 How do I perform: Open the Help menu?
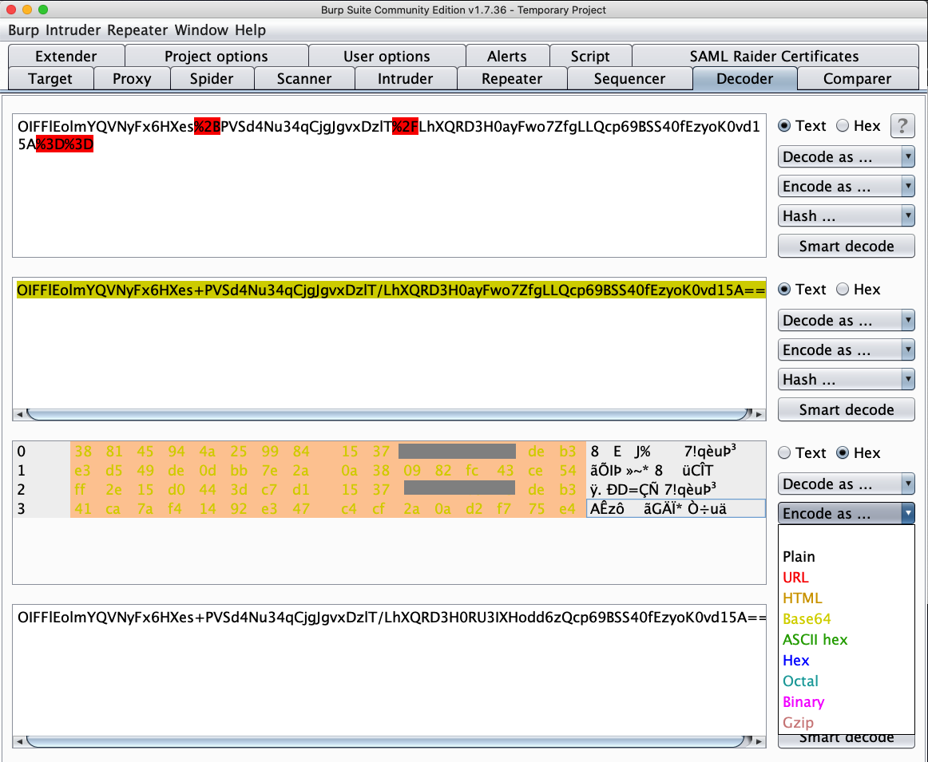tap(250, 30)
